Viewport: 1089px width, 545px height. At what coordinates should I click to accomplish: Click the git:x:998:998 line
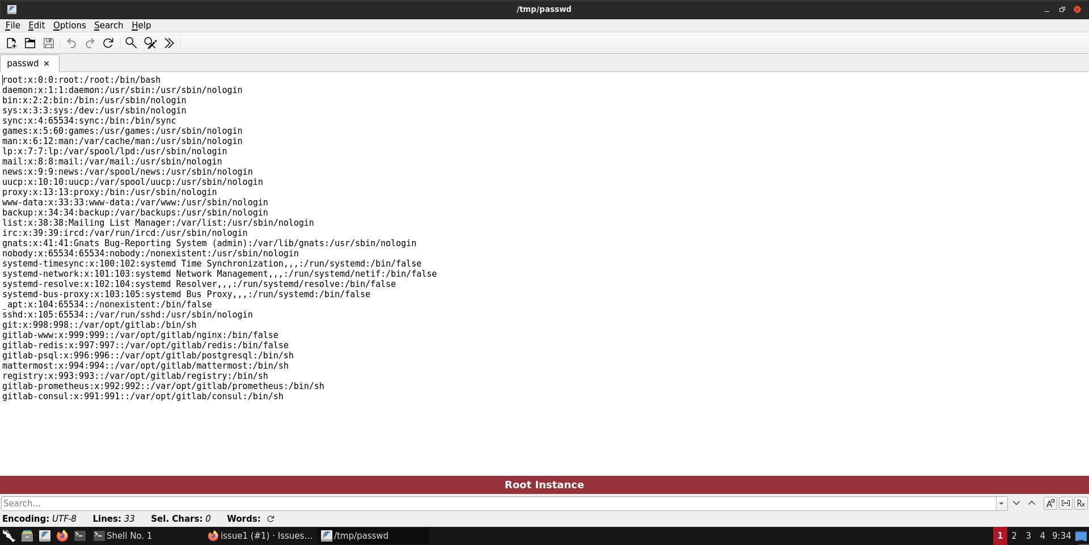pyautogui.click(x=99, y=325)
